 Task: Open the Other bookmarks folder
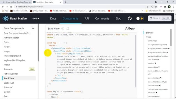[x=153, y=11]
